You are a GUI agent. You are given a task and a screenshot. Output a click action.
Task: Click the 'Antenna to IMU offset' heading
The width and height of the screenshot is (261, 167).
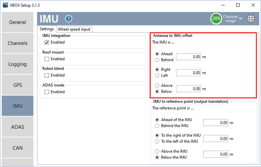[172, 36]
